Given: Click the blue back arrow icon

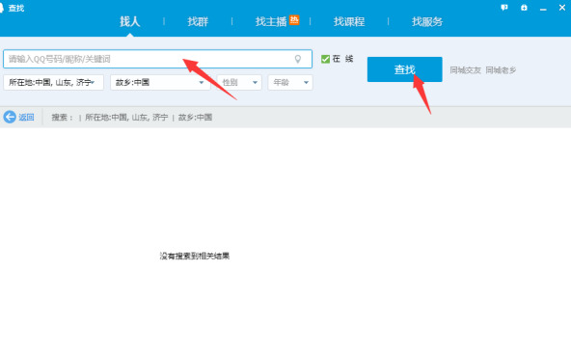Looking at the screenshot, I should (x=10, y=117).
